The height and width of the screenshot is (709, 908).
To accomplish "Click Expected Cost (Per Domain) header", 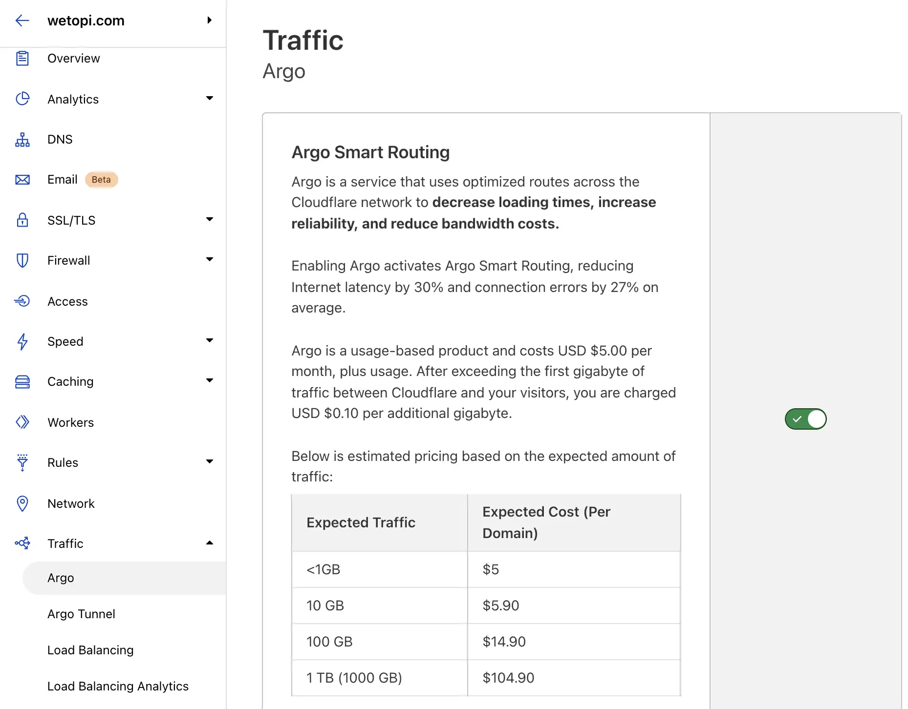I will (574, 522).
